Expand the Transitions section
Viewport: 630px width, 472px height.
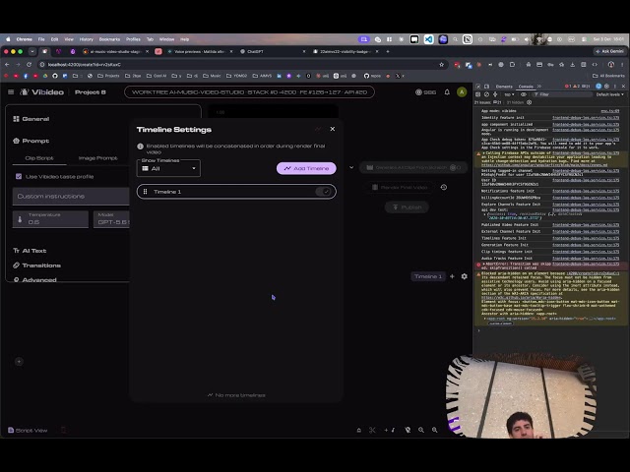tap(36, 265)
